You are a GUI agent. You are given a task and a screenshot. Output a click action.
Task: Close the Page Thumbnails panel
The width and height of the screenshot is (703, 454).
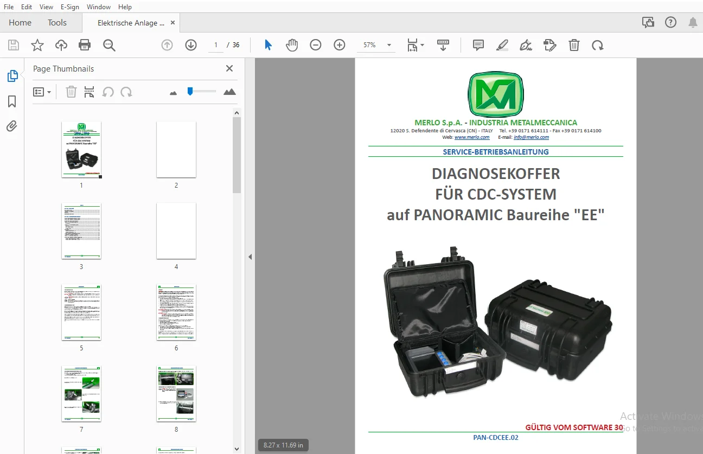click(229, 68)
